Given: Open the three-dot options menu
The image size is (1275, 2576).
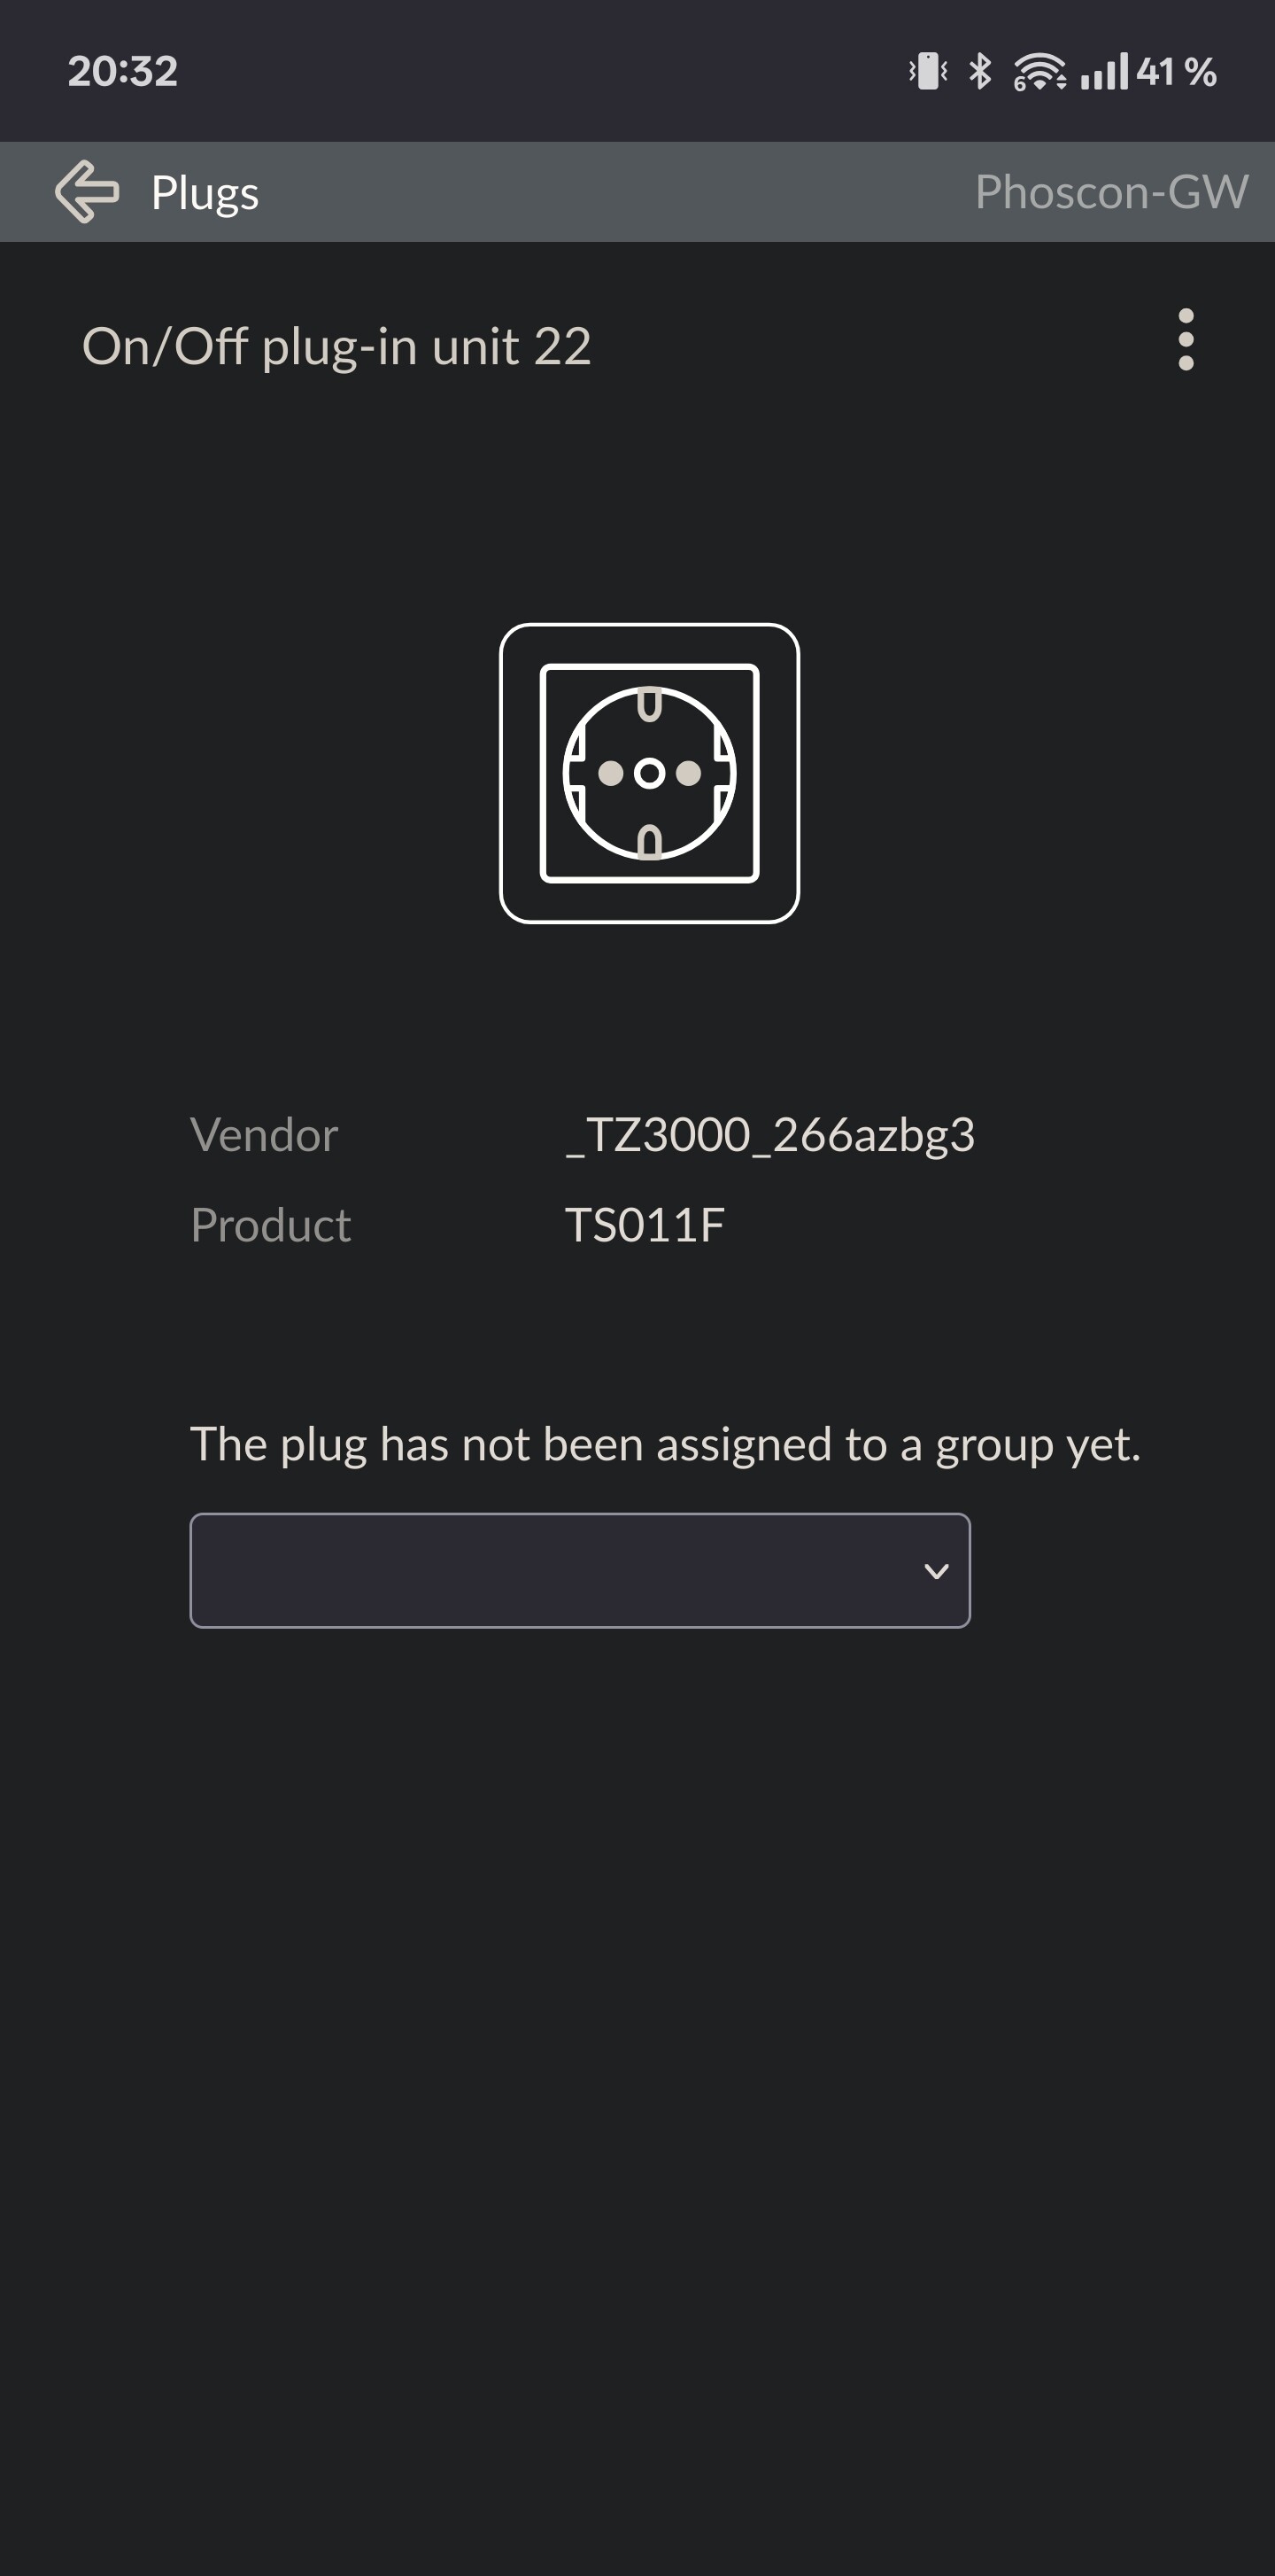Looking at the screenshot, I should coord(1185,340).
